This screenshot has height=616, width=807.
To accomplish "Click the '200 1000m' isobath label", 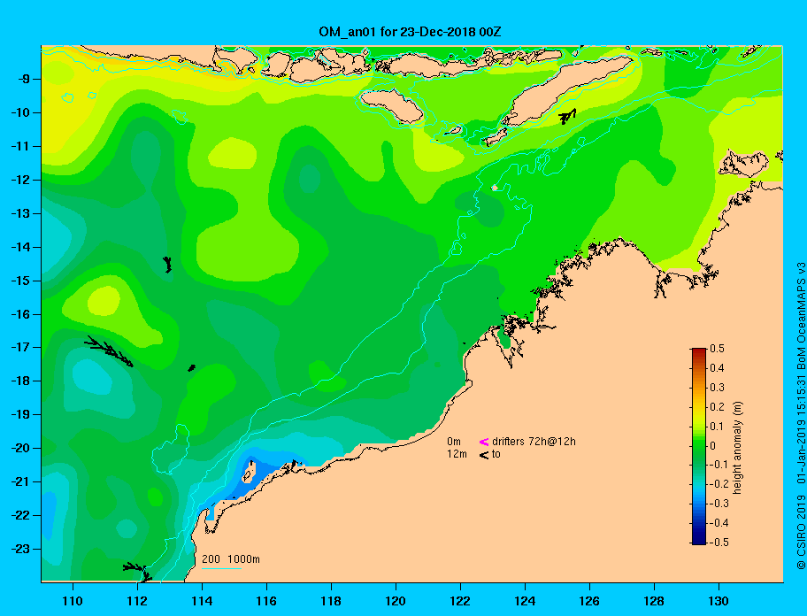I will [231, 559].
